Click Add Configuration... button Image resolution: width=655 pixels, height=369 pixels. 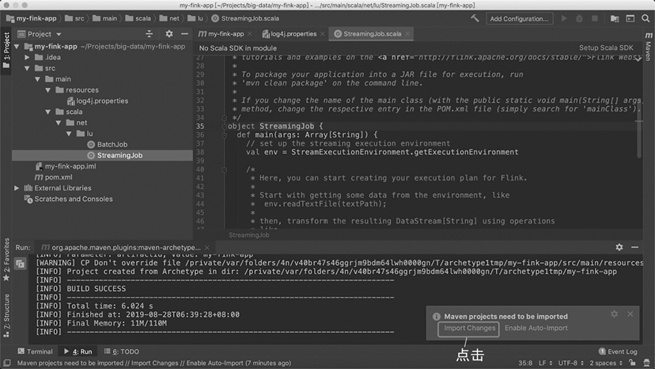coord(519,18)
